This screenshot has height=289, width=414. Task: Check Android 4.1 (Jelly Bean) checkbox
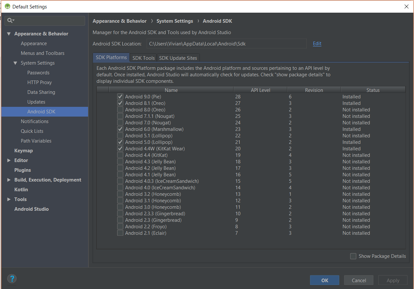(120, 174)
